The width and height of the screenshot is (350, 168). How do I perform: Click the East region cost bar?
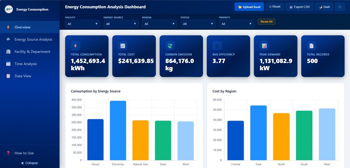(x=258, y=133)
